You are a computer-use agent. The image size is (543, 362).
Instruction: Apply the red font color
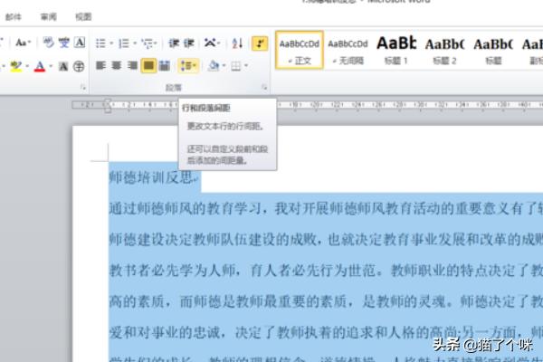(40, 66)
